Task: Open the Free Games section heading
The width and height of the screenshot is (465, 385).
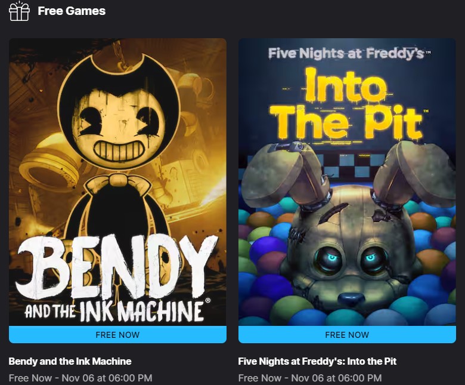Action: point(72,11)
